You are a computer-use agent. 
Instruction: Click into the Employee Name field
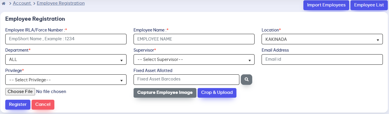coord(194,39)
